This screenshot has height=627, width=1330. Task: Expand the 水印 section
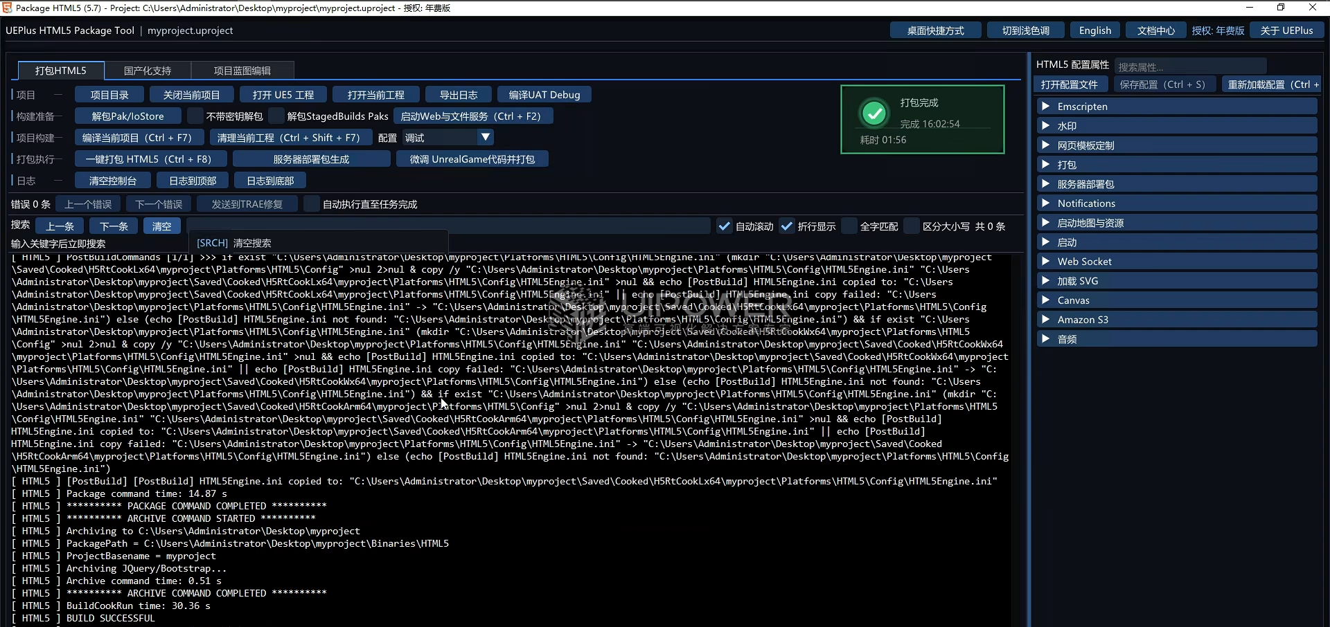[x=1177, y=126]
